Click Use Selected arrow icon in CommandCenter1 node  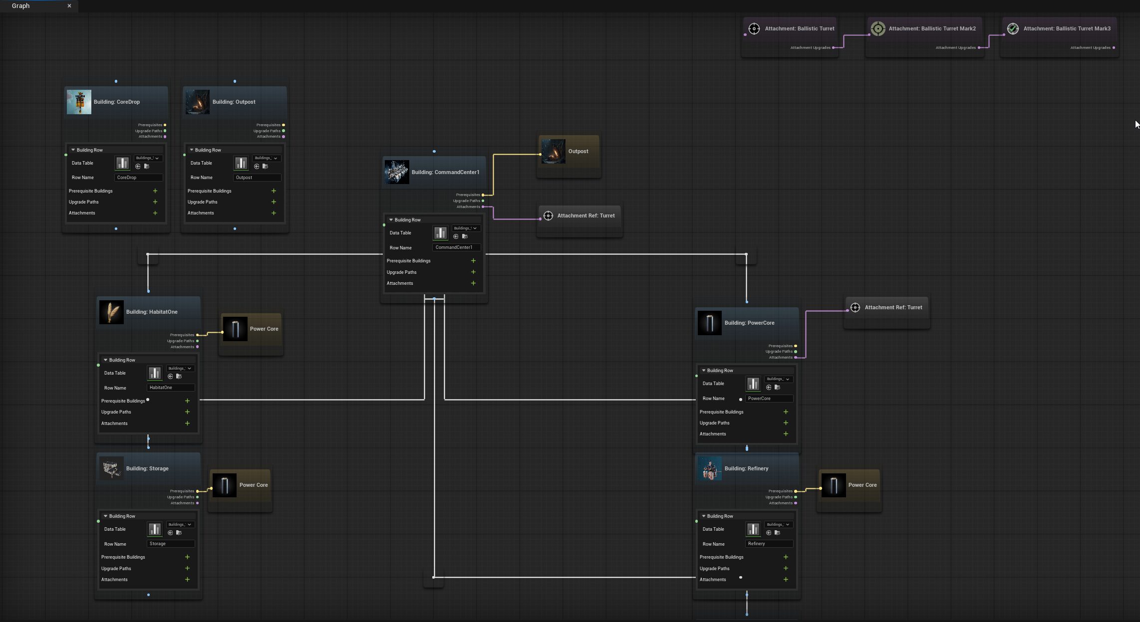pyautogui.click(x=456, y=236)
